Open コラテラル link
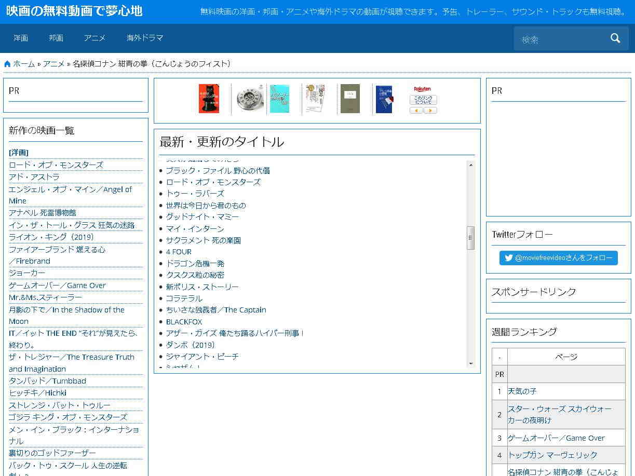The image size is (635, 476). point(184,298)
